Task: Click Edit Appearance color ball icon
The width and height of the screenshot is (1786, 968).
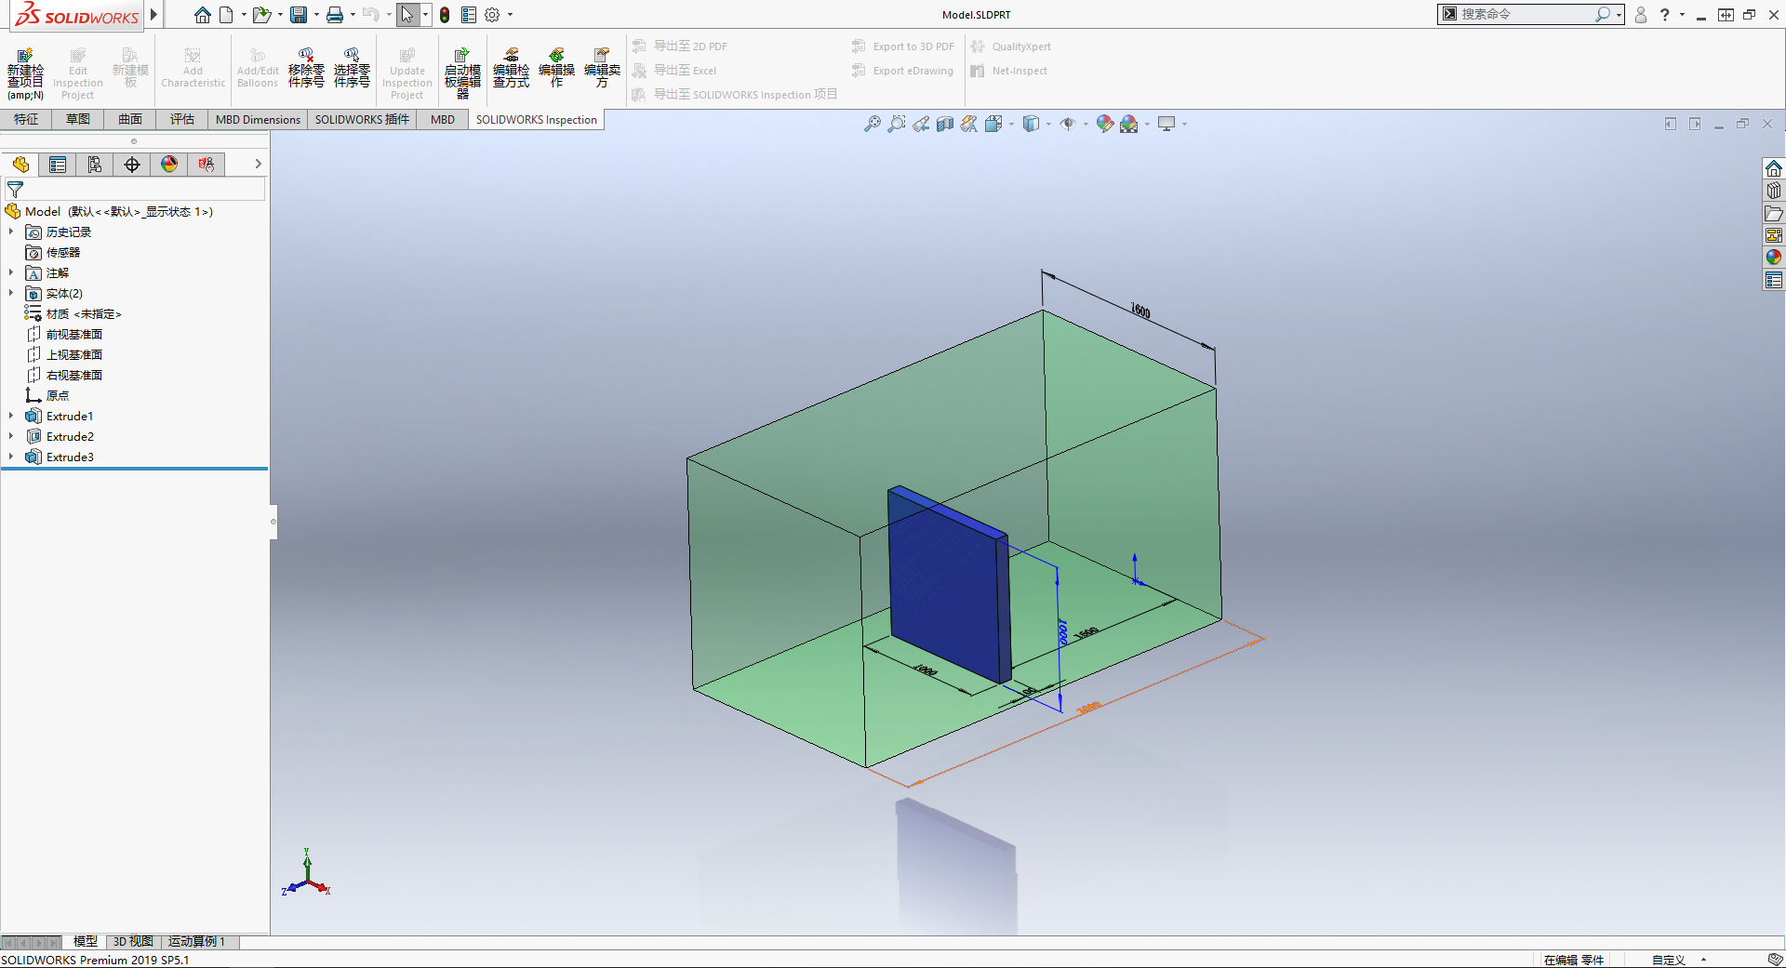Action: (1104, 124)
